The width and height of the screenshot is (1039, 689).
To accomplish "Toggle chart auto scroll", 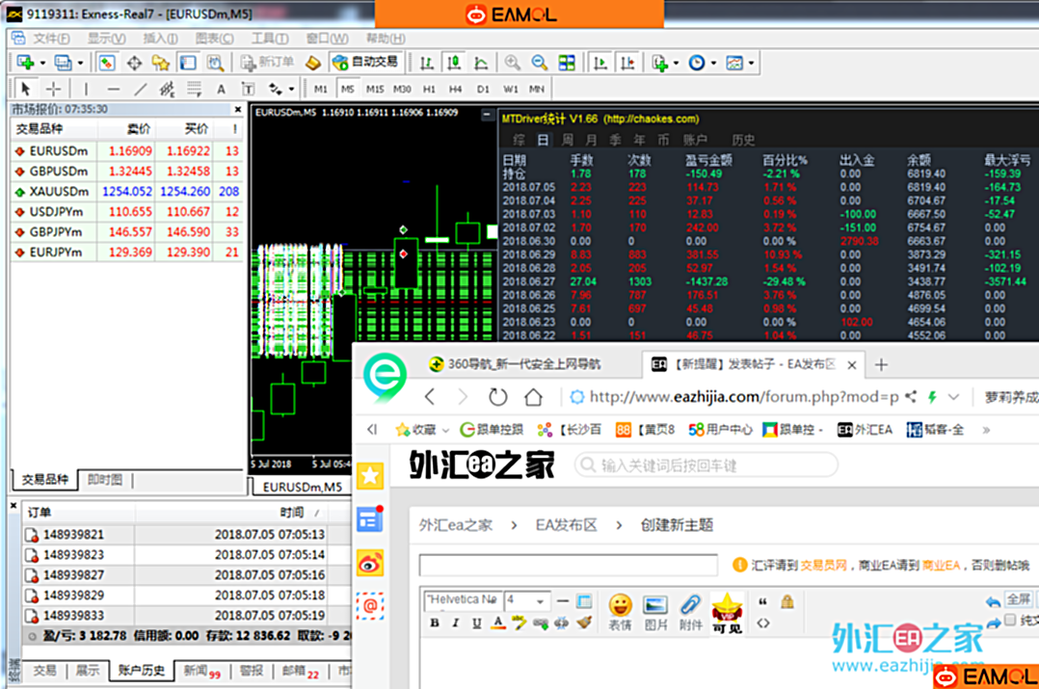I will (x=600, y=63).
